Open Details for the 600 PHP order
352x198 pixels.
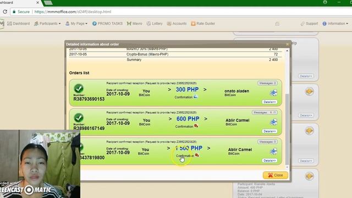click(269, 131)
